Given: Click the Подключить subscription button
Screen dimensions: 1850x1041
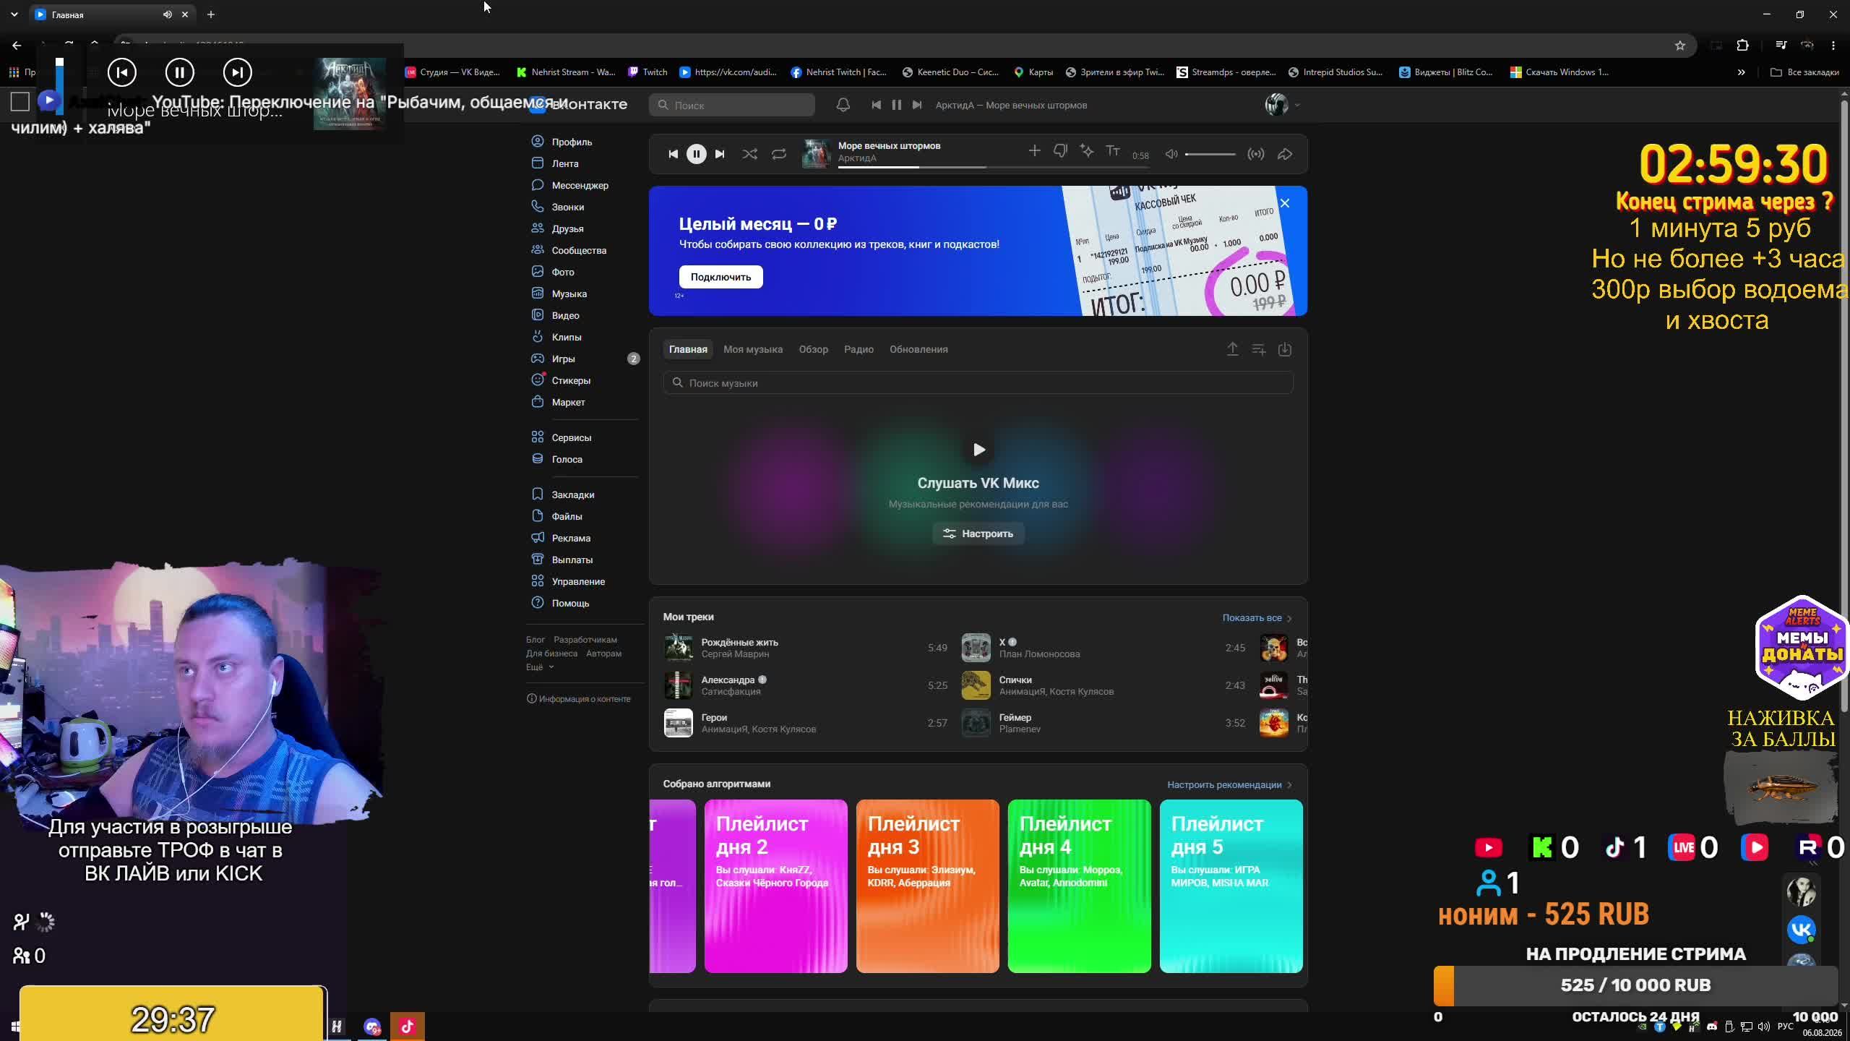Looking at the screenshot, I should [x=720, y=277].
